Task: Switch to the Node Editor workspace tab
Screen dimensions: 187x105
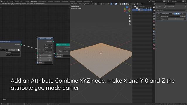Action: point(34,1)
